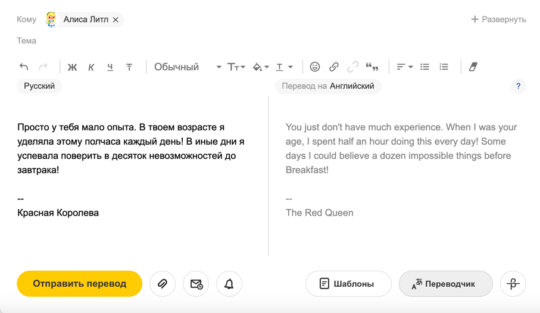
Task: Open the Обычный font style dropdown
Action: [187, 67]
